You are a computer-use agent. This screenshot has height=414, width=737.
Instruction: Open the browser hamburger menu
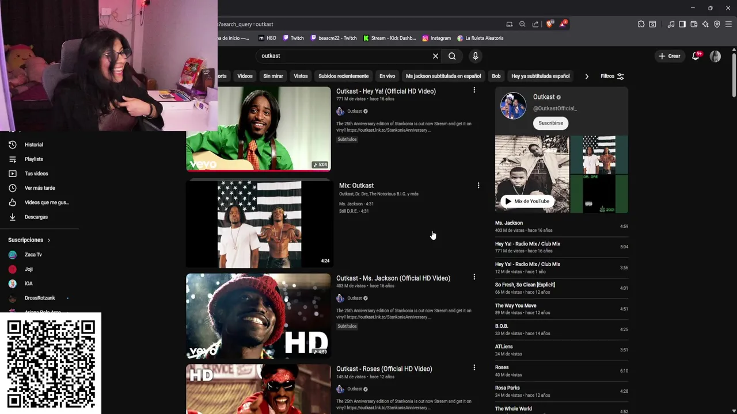(728, 24)
